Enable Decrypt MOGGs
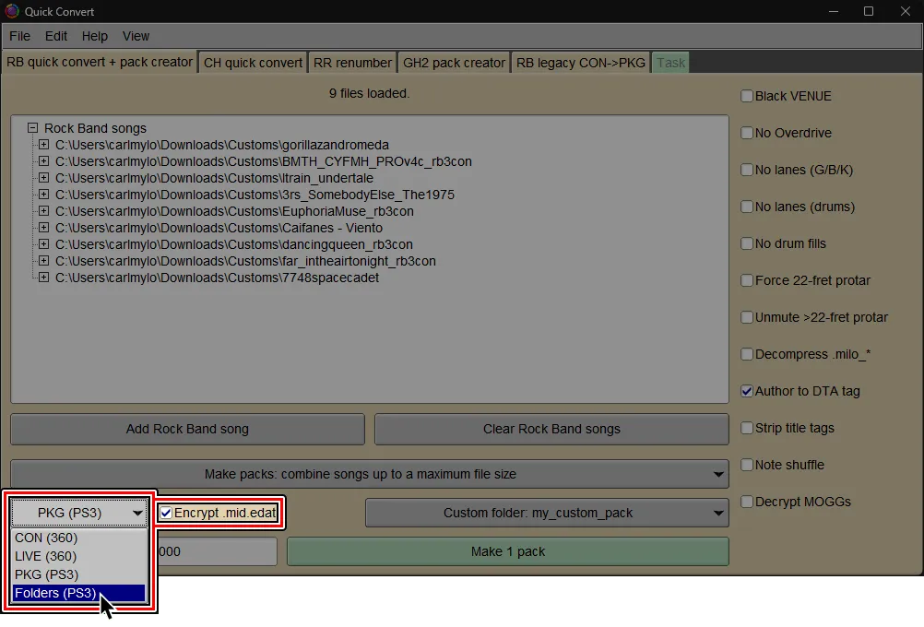Viewport: 924px width, 627px height. point(746,502)
